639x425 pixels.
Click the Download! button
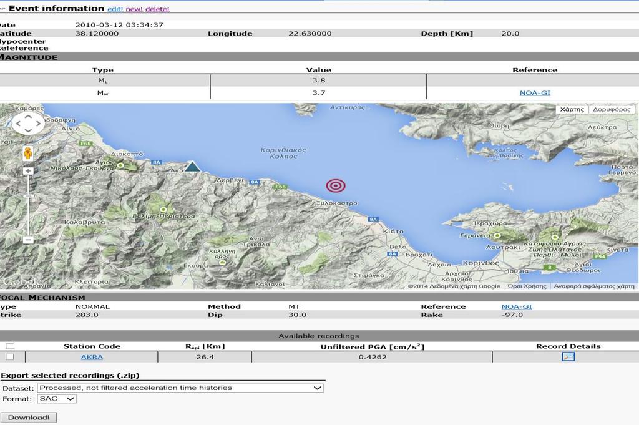coord(29,418)
